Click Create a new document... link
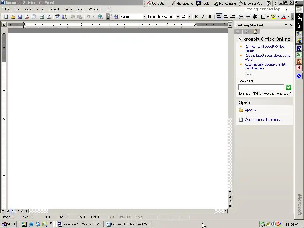 click(263, 120)
